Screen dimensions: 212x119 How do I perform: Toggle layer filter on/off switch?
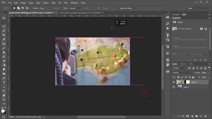coord(209,67)
